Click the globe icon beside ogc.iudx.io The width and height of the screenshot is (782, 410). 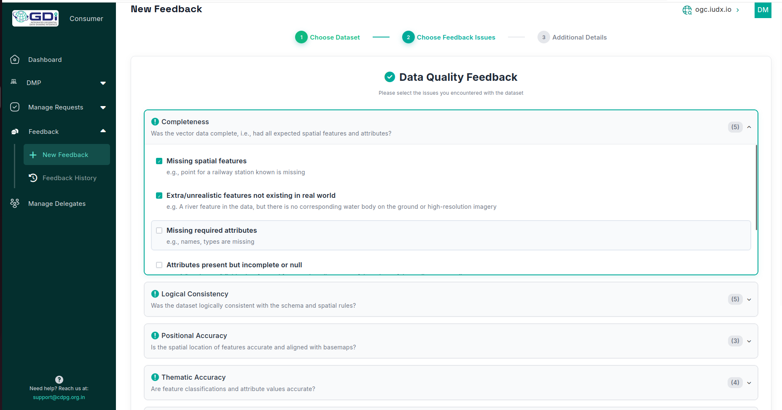(687, 10)
